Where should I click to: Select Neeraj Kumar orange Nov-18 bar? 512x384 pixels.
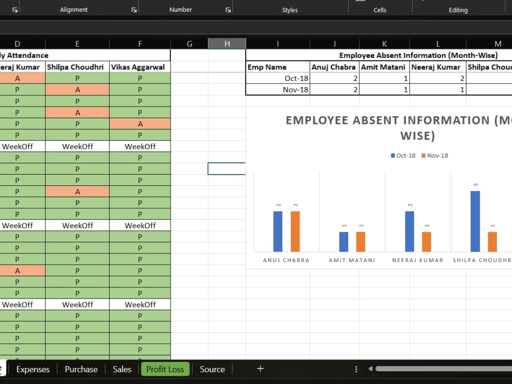point(426,242)
